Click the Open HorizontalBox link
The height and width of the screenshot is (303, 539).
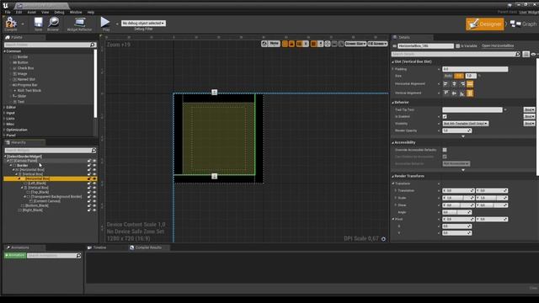[498, 45]
